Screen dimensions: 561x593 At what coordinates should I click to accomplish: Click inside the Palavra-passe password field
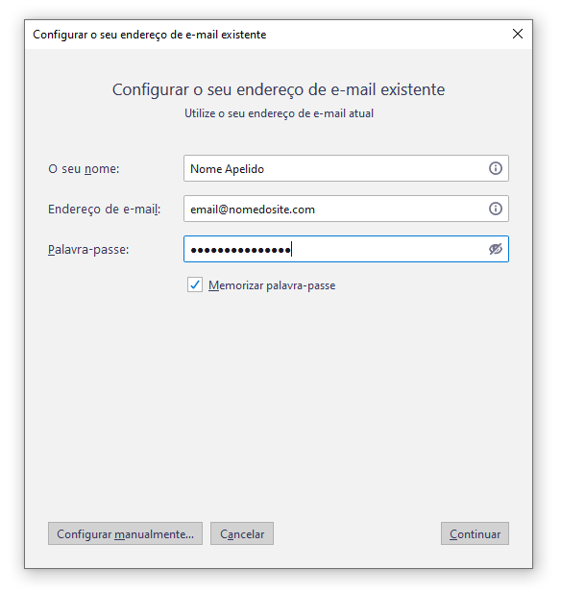click(346, 249)
